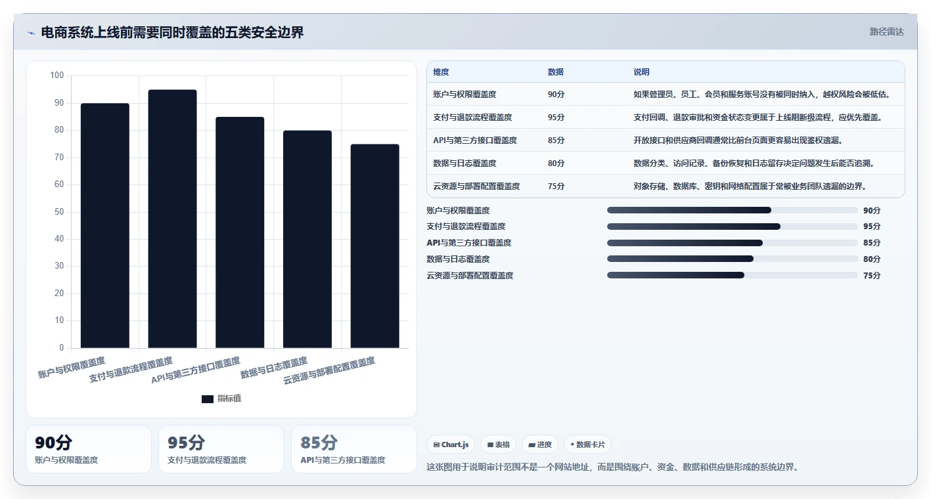Click the 85分 cell in the table
This screenshot has height=499, width=931.
point(556,141)
